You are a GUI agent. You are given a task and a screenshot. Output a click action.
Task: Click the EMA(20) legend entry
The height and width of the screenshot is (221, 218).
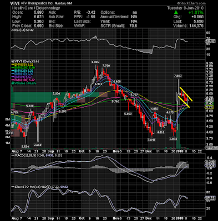pyautogui.click(x=22, y=71)
